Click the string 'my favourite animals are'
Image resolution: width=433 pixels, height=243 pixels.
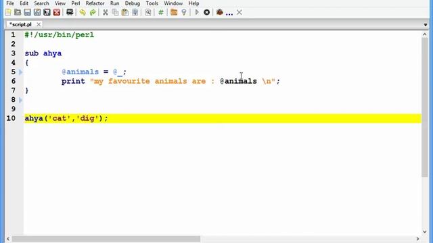150,81
